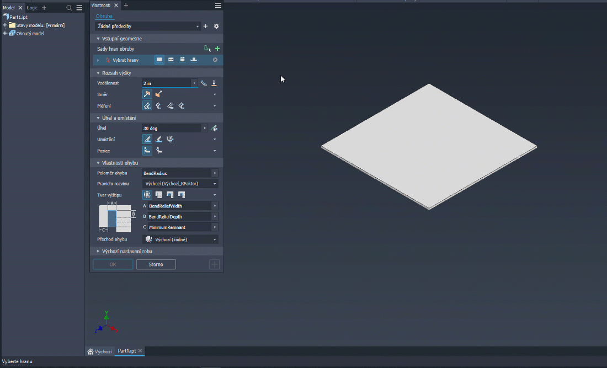Open the arrow menu of the Úhel field
Screen dimensions: 607x368
(x=205, y=128)
